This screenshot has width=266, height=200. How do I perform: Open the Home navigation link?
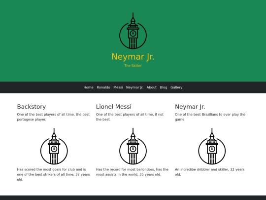tap(88, 87)
